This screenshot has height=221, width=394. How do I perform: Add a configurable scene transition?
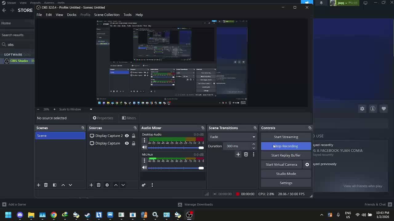click(x=238, y=154)
